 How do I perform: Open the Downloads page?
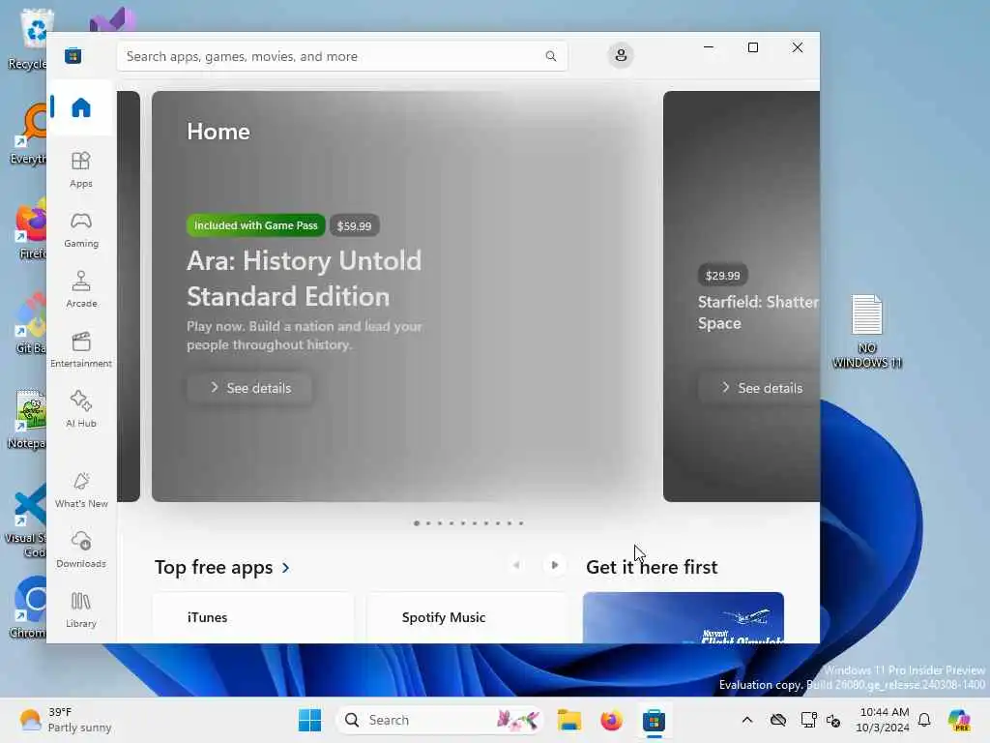click(81, 550)
